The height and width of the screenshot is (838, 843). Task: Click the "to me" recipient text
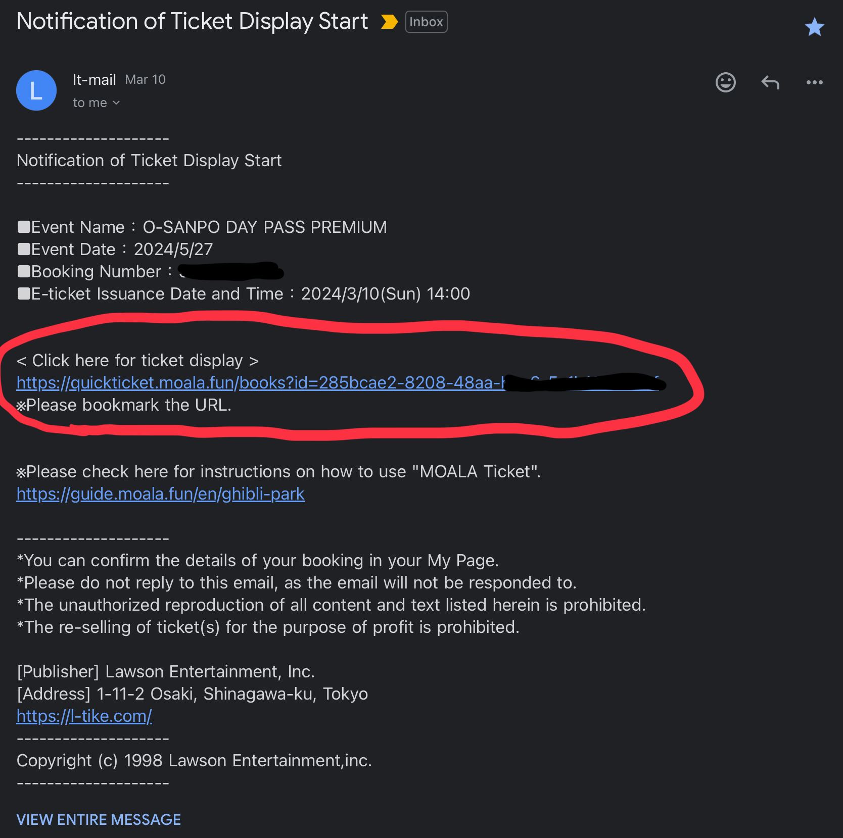pyautogui.click(x=90, y=103)
